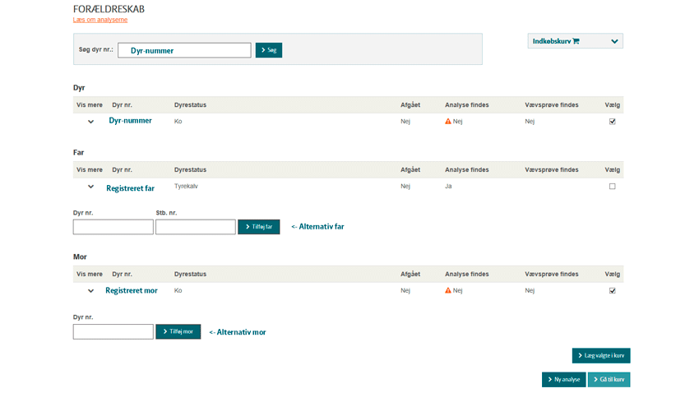Open the 'Læs om analyserne' link
This screenshot has width=699, height=393.
100,20
